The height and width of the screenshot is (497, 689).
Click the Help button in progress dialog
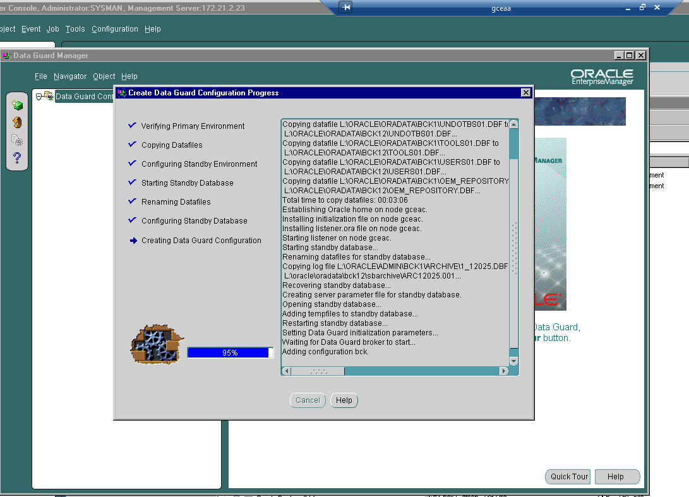coord(344,400)
